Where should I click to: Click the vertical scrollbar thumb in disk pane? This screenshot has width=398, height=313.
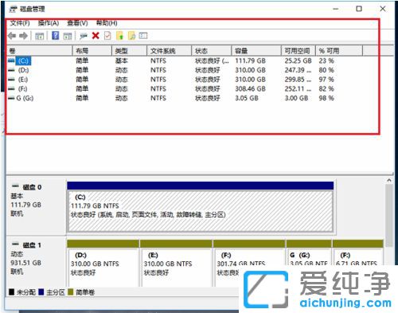[389, 216]
